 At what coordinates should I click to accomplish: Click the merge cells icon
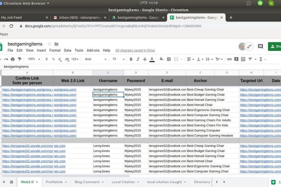click(x=176, y=59)
